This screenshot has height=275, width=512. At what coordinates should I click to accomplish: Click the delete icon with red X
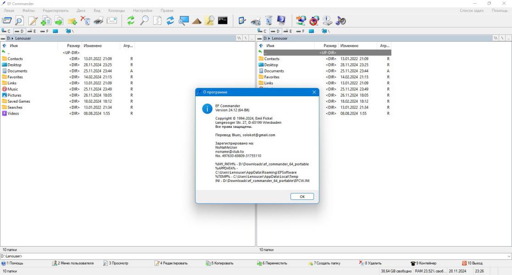85,21
